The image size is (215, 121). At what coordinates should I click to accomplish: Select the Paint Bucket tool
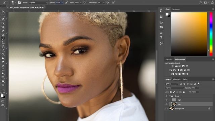tap(3, 54)
